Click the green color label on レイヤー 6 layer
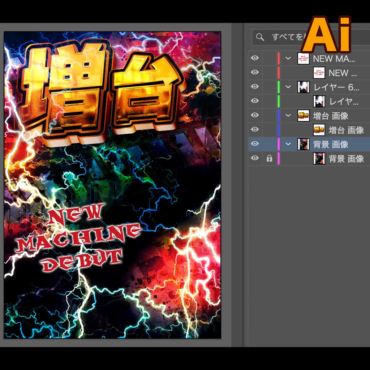The image size is (370, 370). (278, 87)
